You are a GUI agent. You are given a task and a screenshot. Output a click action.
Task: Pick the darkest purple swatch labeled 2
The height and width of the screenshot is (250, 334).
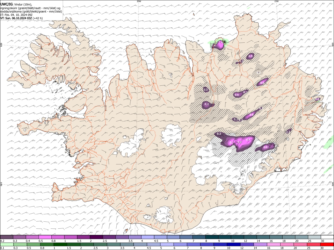pyautogui.click(x=96, y=237)
